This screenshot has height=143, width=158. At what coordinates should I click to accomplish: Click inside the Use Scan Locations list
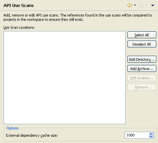tap(64, 78)
